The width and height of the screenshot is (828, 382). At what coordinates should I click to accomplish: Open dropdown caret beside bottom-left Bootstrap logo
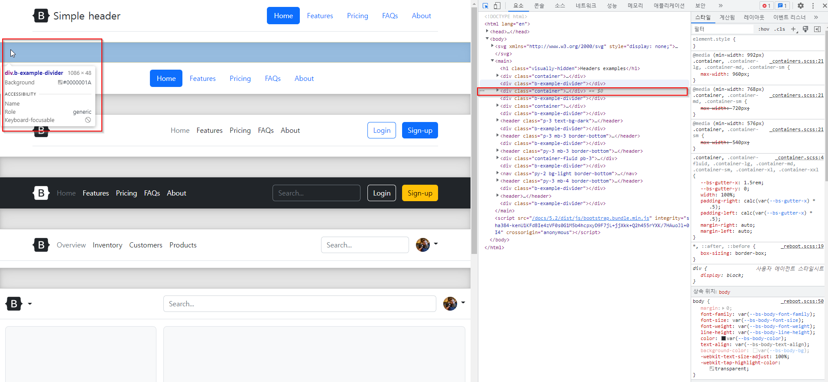[x=30, y=304]
